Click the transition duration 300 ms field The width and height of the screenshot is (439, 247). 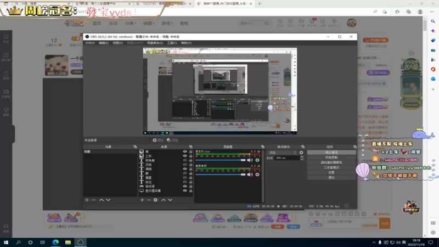pyautogui.click(x=286, y=158)
